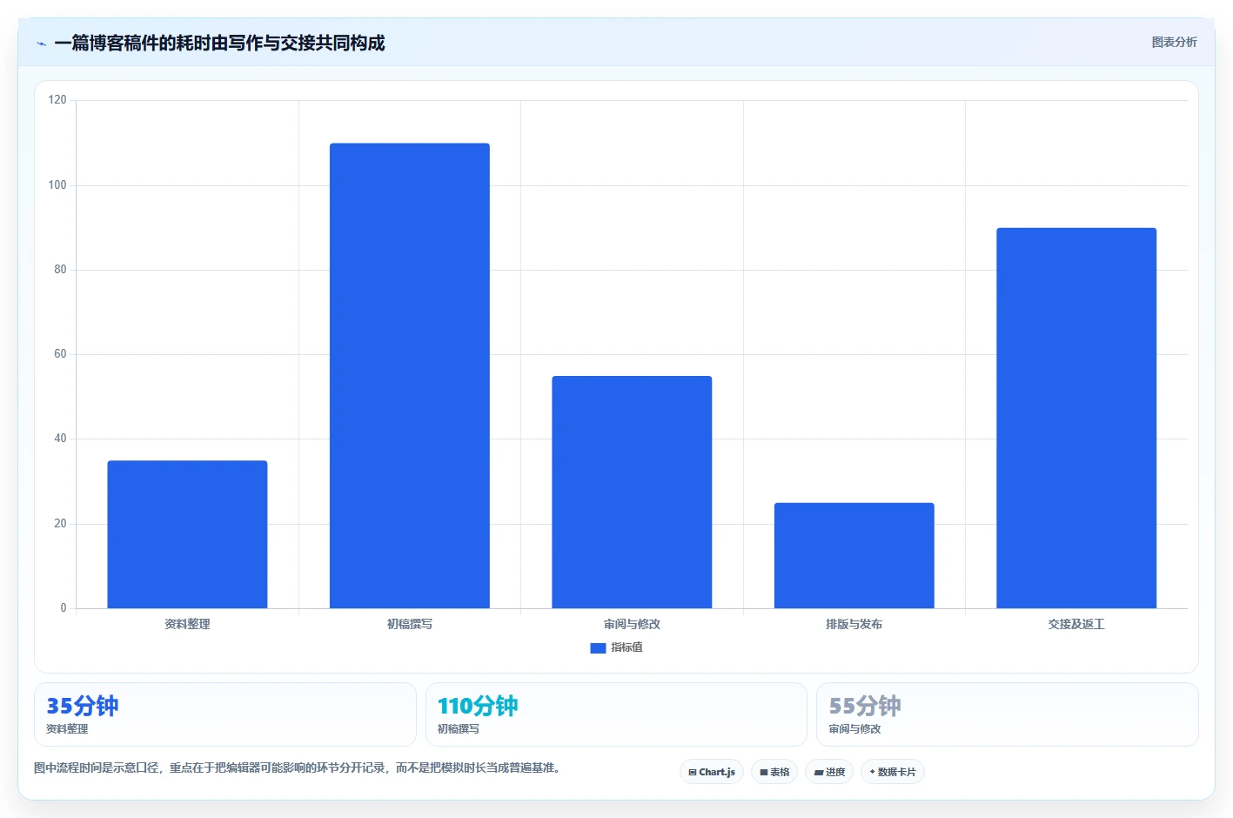Click the 110分钟 data card value
The height and width of the screenshot is (818, 1233).
coord(478,706)
